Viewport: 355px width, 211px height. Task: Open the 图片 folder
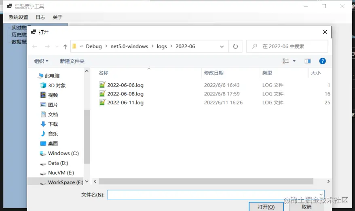click(x=53, y=105)
